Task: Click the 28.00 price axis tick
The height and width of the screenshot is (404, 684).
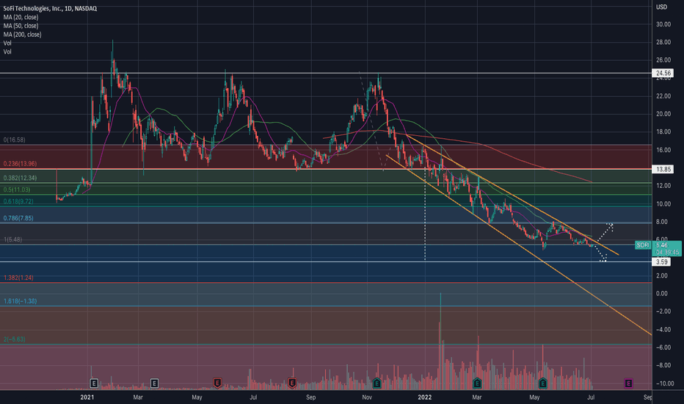Action: click(x=663, y=43)
